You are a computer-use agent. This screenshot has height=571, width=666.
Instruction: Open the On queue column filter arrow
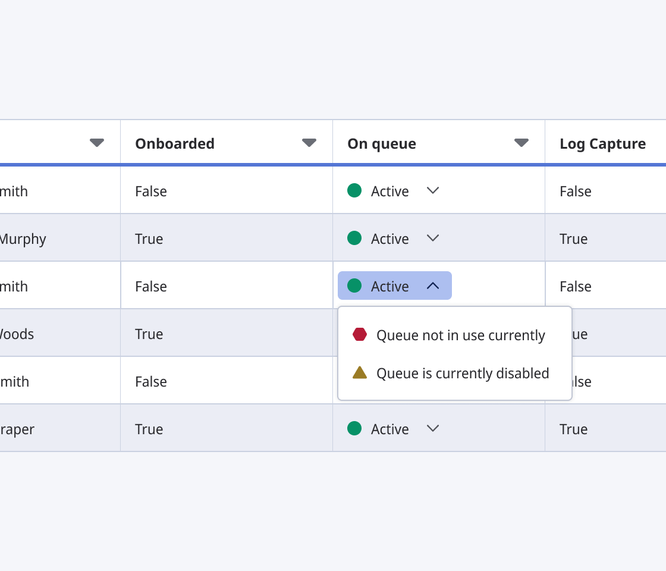click(521, 143)
